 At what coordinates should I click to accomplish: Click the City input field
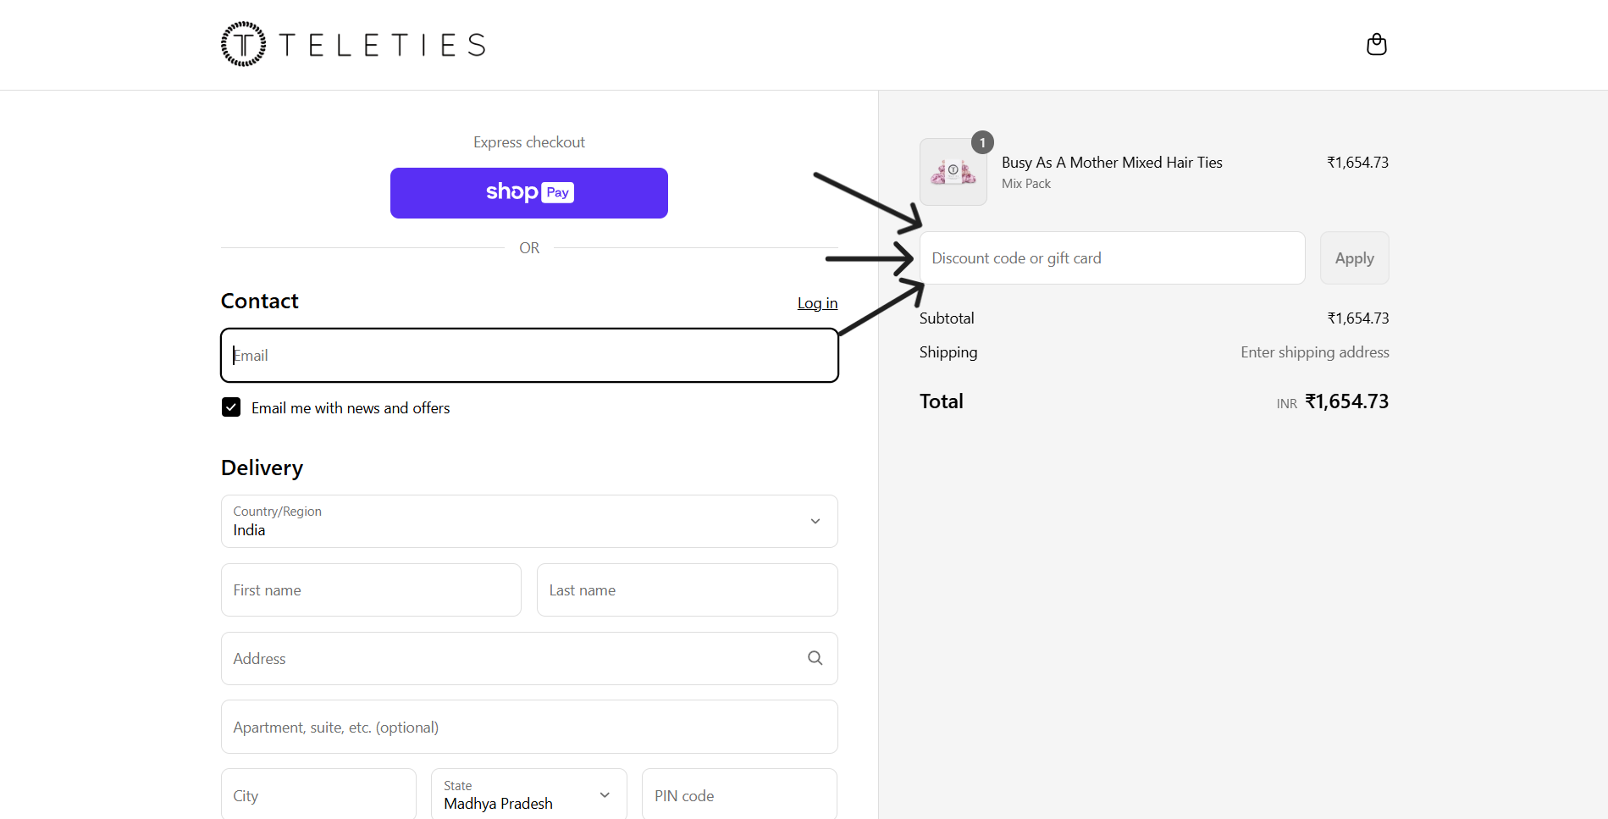318,795
